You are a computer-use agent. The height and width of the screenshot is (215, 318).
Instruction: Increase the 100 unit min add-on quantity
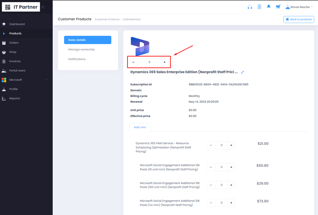pyautogui.click(x=231, y=185)
